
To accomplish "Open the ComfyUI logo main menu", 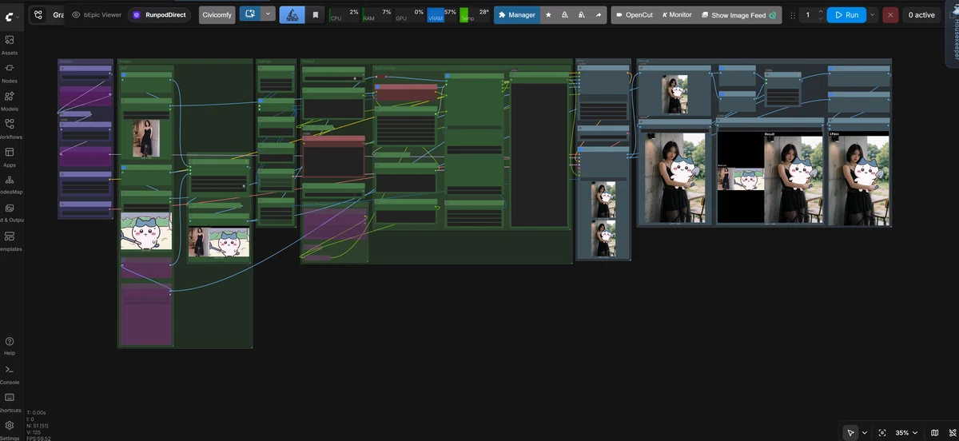I will [10, 15].
